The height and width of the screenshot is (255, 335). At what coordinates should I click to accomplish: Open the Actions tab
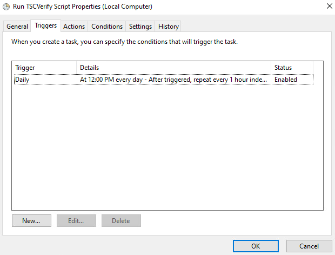[x=74, y=27]
